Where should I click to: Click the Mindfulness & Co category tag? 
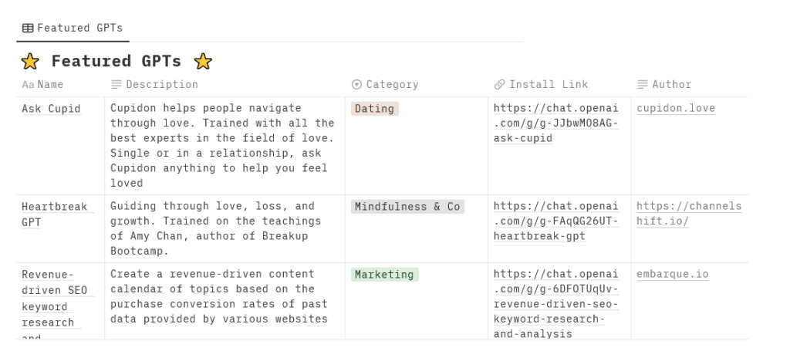click(407, 207)
